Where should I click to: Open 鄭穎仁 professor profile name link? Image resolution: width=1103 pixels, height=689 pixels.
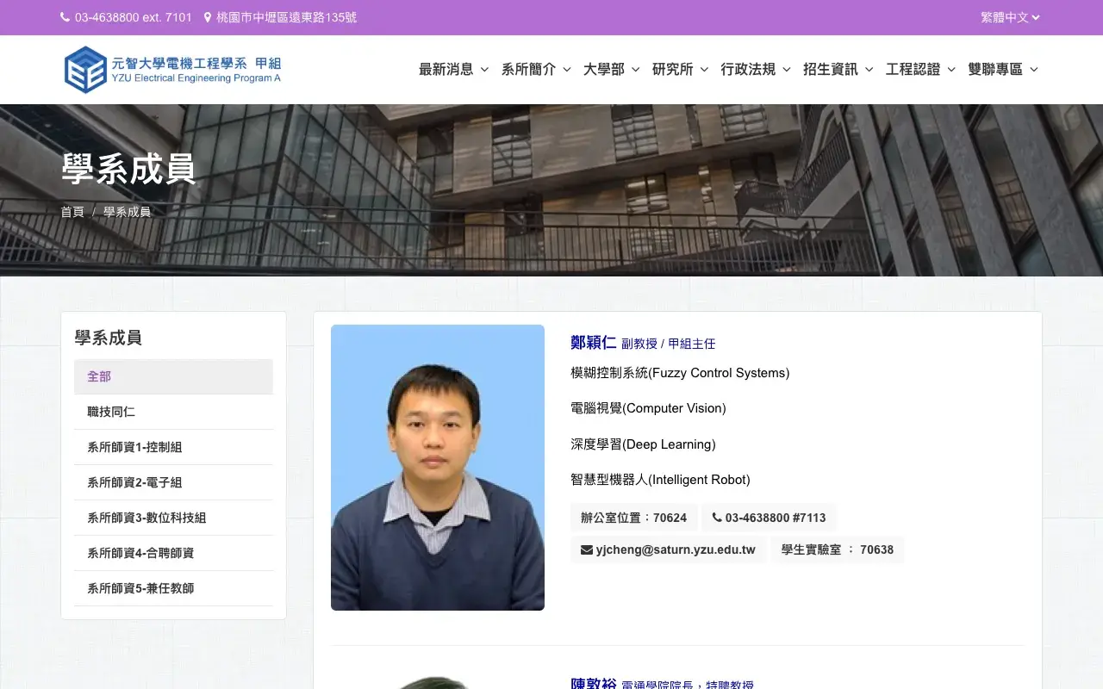[x=593, y=342]
